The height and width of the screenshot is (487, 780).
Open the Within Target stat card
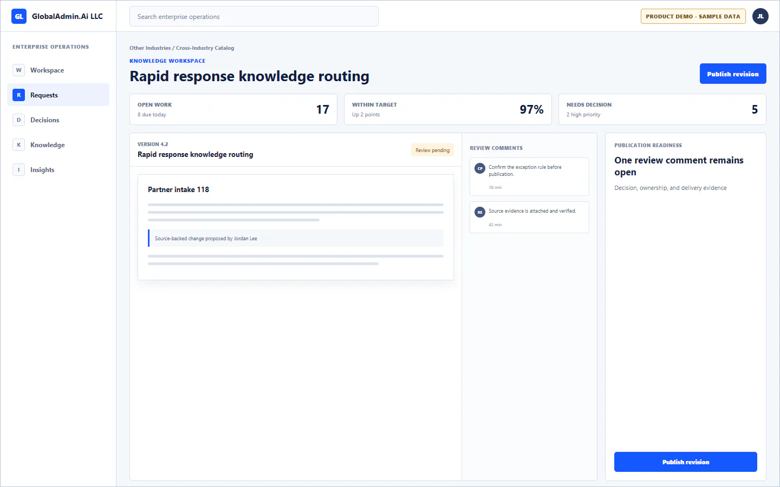(x=448, y=109)
